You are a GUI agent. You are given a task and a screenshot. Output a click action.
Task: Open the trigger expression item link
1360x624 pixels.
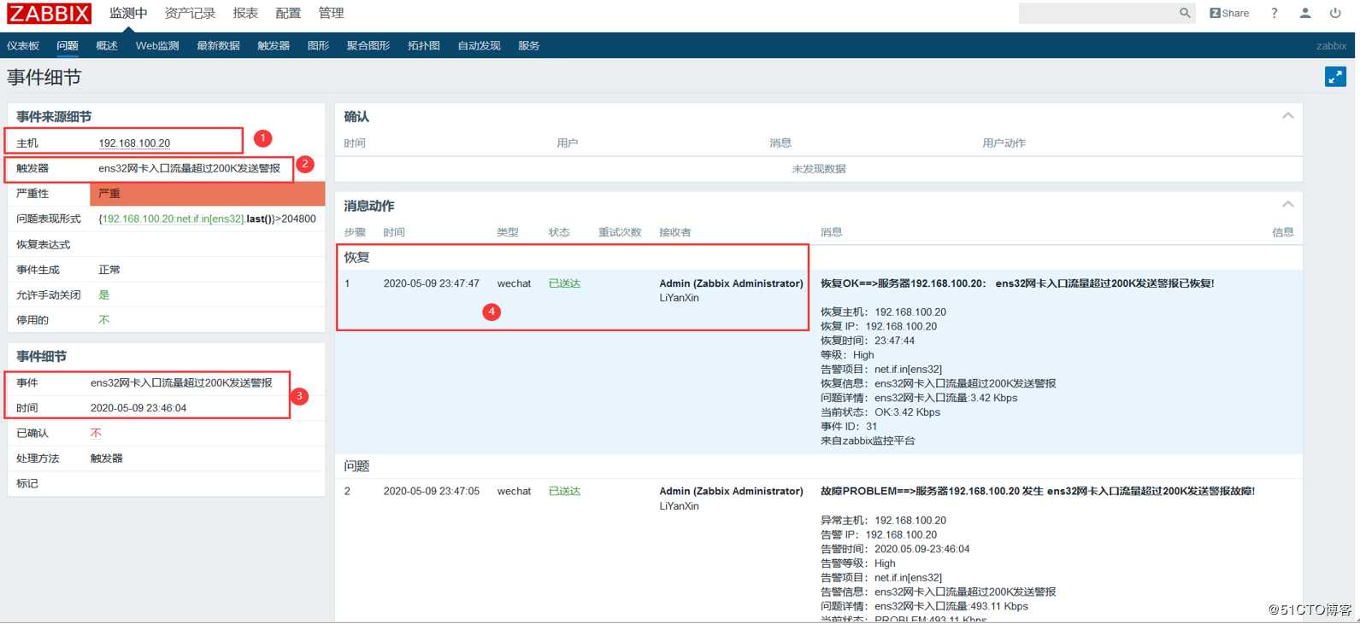pos(174,219)
